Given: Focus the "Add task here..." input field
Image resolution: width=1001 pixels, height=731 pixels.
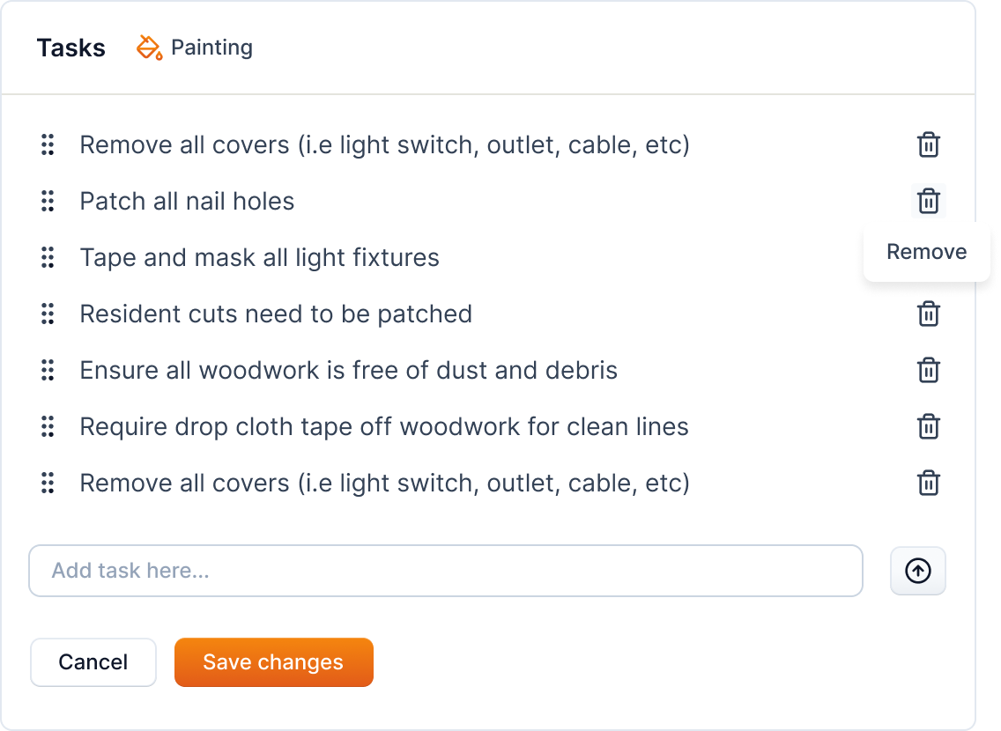Looking at the screenshot, I should (x=445, y=571).
